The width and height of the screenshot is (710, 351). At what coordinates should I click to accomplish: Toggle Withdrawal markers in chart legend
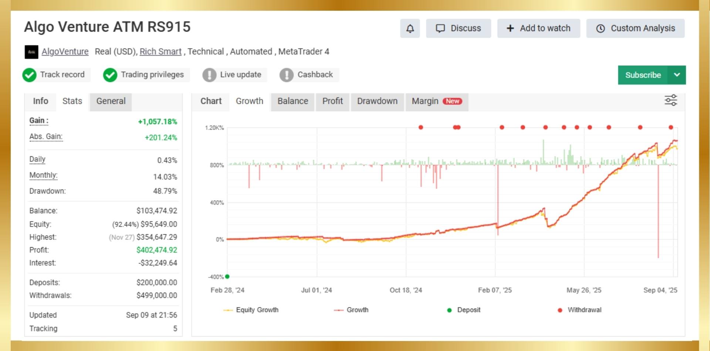(x=579, y=310)
